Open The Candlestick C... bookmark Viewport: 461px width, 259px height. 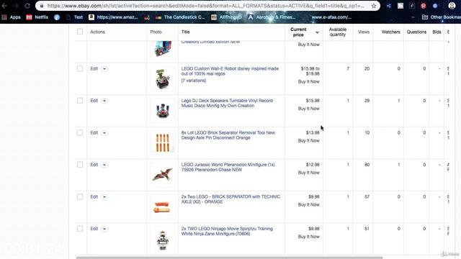pyautogui.click(x=180, y=17)
